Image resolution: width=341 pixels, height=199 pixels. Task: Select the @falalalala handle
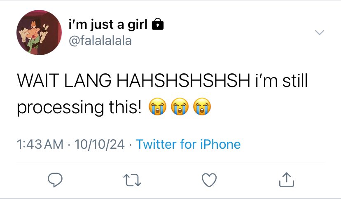coord(100,41)
